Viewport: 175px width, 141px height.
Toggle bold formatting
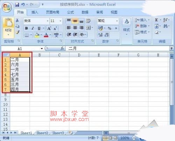(x=27, y=28)
